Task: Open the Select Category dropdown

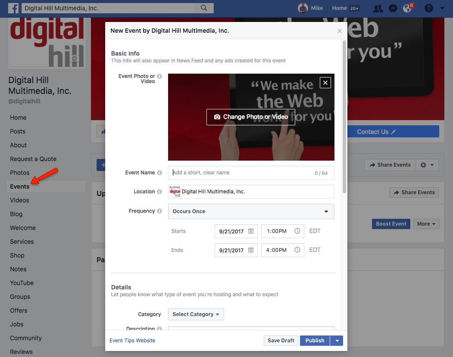Action: [x=196, y=314]
